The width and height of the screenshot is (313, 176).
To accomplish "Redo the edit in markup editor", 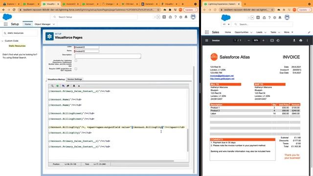I will pos(68,86).
